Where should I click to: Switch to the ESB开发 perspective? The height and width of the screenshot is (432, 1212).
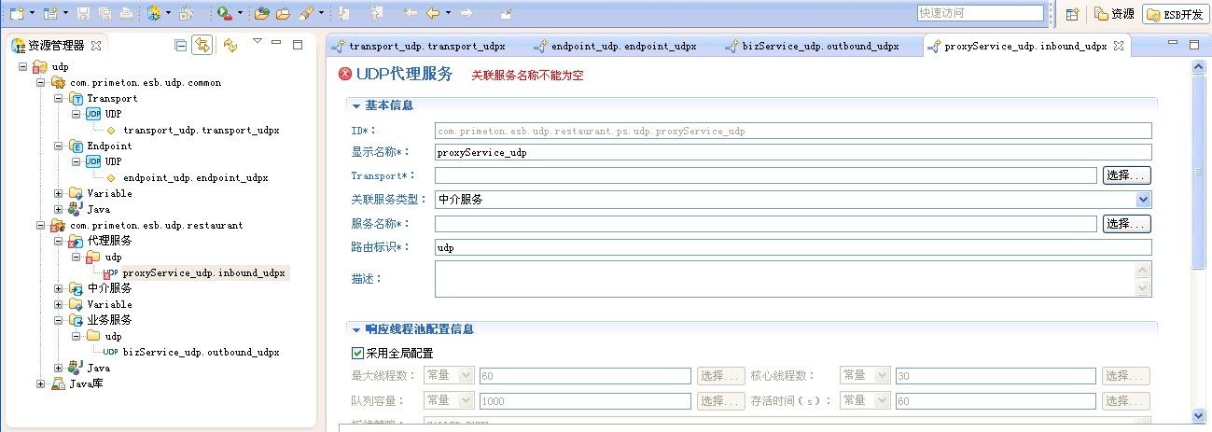pyautogui.click(x=1174, y=14)
